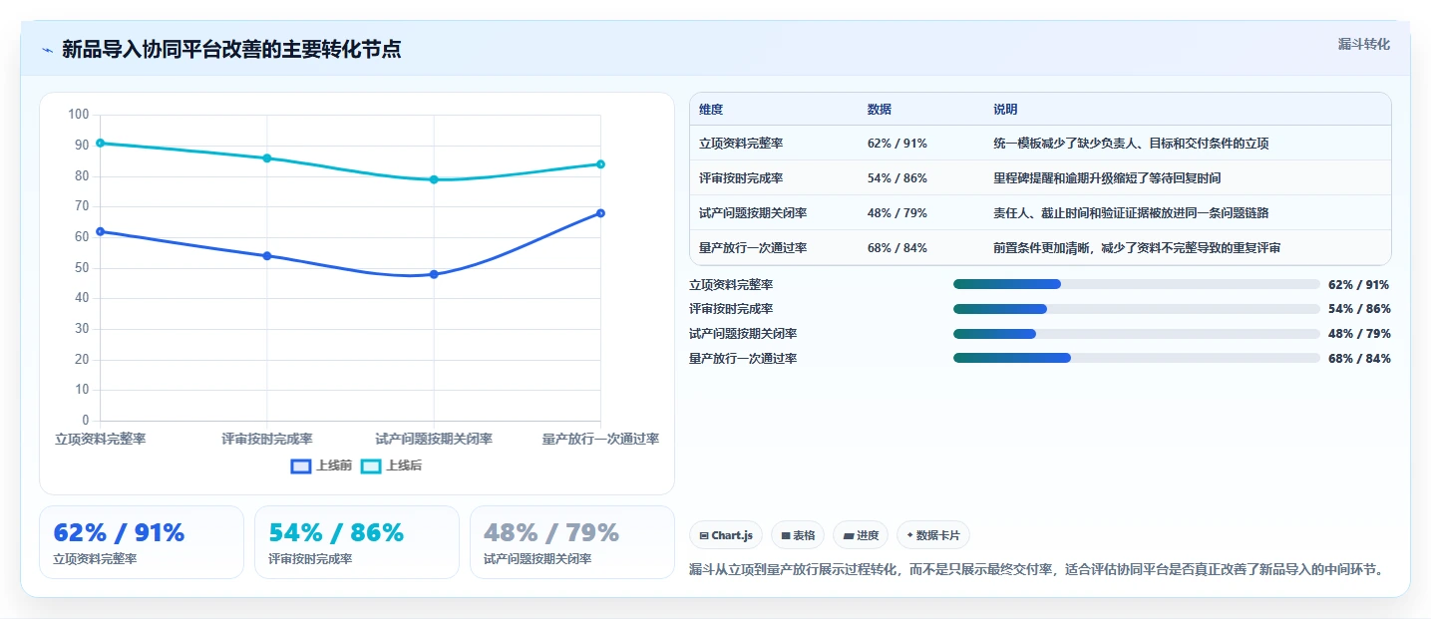Click x-axis label 立项资料完整率

(100, 439)
